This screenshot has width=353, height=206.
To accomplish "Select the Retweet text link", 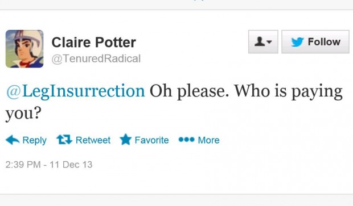I will tap(93, 140).
